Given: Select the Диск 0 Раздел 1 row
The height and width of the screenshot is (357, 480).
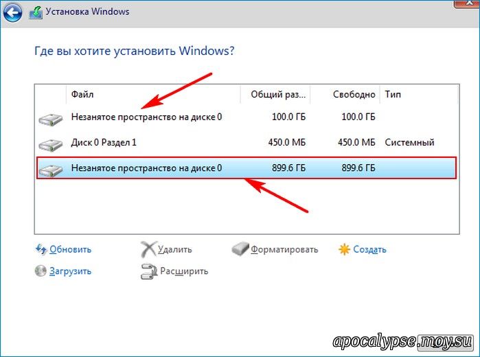Looking at the screenshot, I should [x=247, y=142].
